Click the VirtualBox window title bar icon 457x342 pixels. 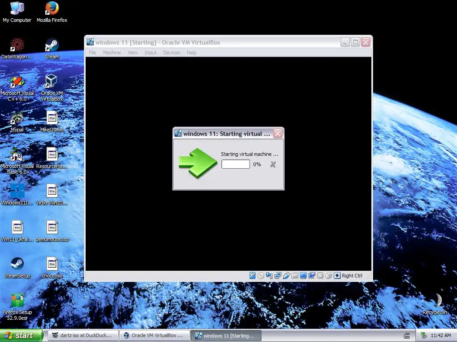(90, 42)
